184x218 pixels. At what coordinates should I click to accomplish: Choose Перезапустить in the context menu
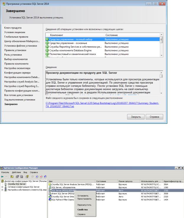[84, 205]
